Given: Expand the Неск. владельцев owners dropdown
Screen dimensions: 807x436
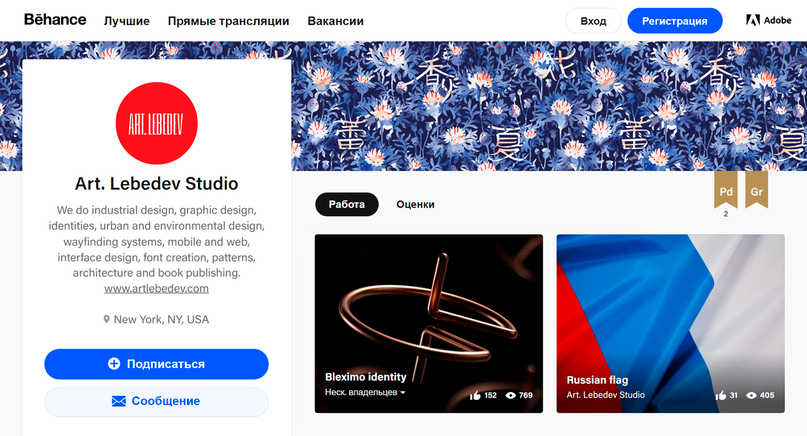Looking at the screenshot, I should (365, 392).
